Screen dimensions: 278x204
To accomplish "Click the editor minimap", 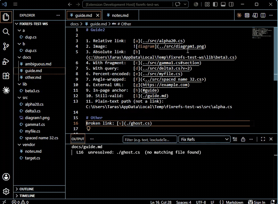I will 262,33.
